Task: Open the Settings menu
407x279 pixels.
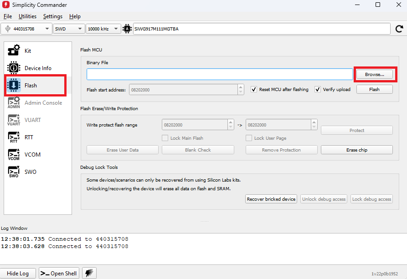Action: pyautogui.click(x=52, y=16)
